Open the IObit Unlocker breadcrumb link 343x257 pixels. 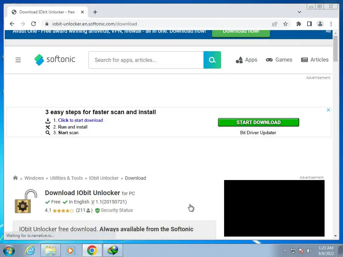(x=104, y=178)
